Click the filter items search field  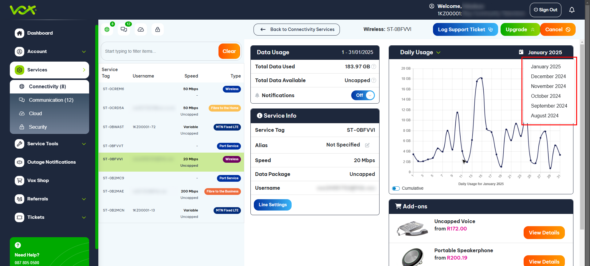(x=159, y=51)
